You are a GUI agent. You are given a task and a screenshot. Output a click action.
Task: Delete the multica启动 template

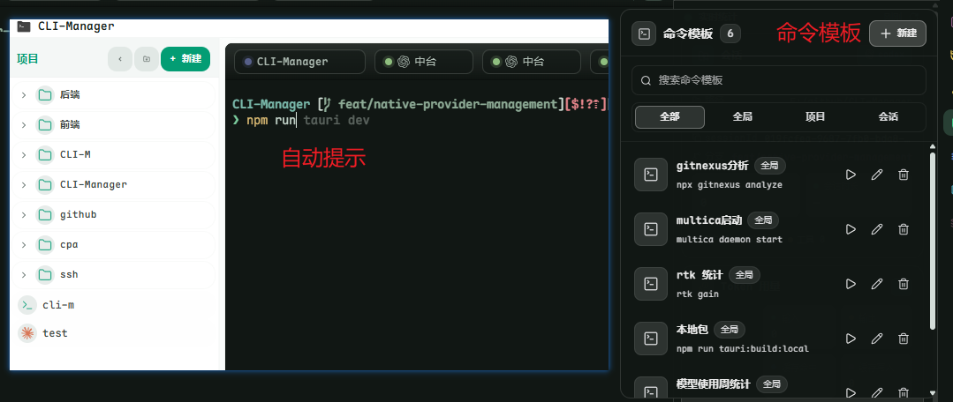click(904, 229)
